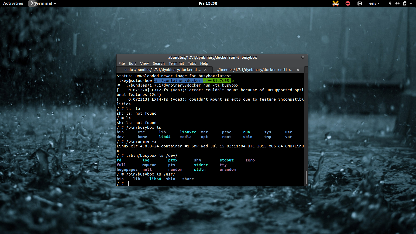Click the '/bin/uname -a' command line
416x234 pixels.
(136, 141)
